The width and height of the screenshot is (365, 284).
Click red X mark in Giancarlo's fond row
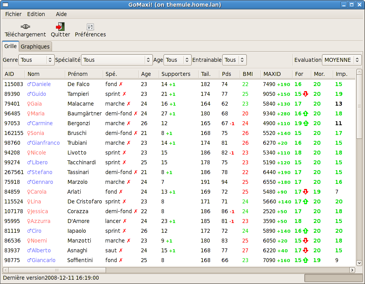tap(121, 260)
